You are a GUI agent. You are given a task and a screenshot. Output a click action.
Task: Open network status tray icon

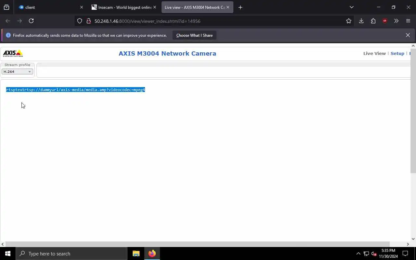pos(366,253)
